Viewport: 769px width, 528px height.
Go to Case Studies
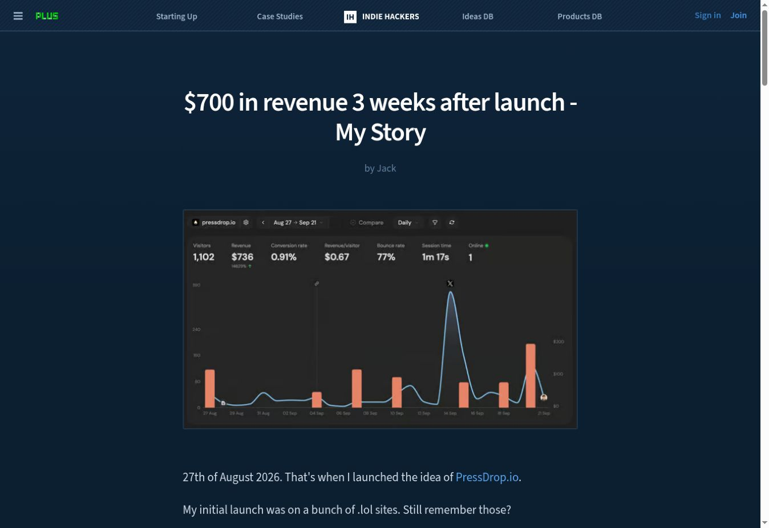[280, 17]
